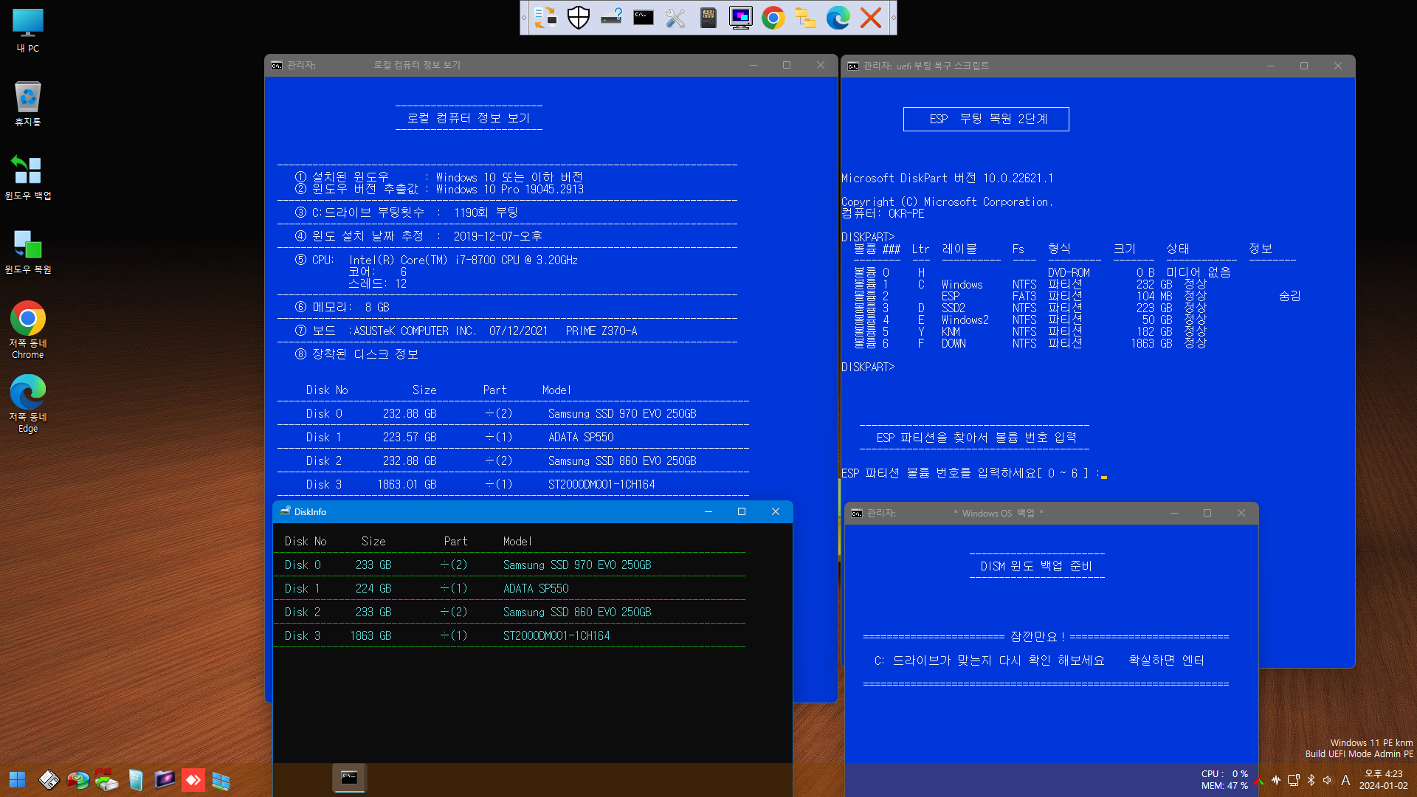Open 저쪽 동네 Chrome desktop shortcut
The height and width of the screenshot is (797, 1417).
[28, 330]
